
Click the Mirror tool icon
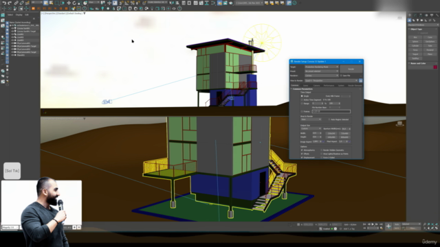pos(171,3)
